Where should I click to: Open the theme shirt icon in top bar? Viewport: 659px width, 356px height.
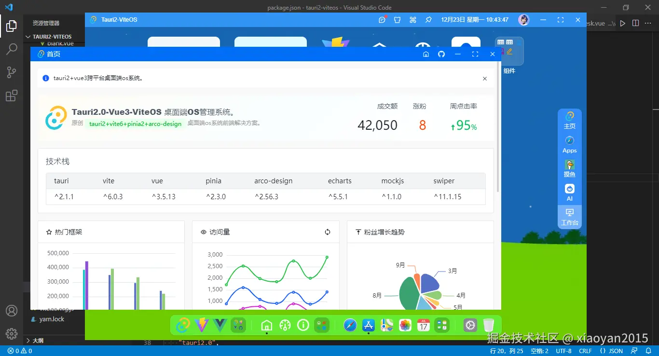(x=398, y=20)
